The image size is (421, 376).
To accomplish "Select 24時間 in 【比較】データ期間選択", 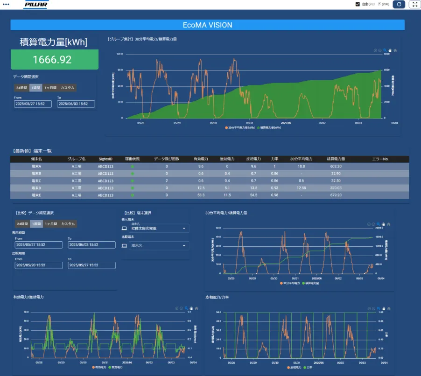I will tap(22, 224).
